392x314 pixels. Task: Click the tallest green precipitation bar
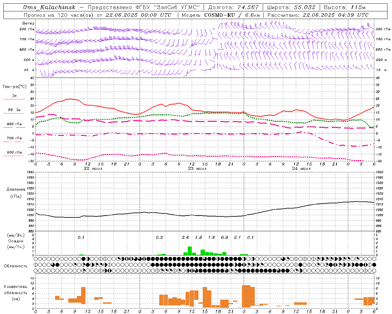click(190, 251)
